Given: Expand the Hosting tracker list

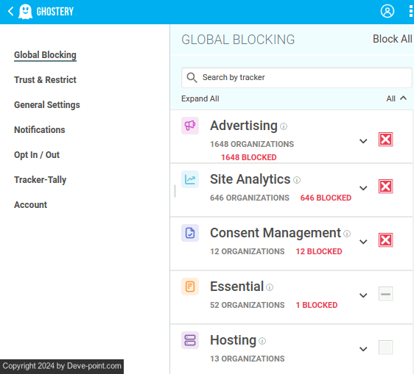Looking at the screenshot, I should tap(363, 349).
